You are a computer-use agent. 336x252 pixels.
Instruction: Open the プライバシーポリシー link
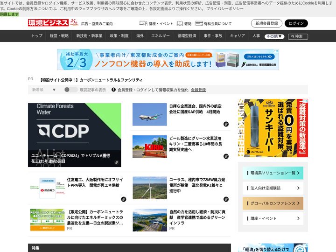(x=225, y=9)
